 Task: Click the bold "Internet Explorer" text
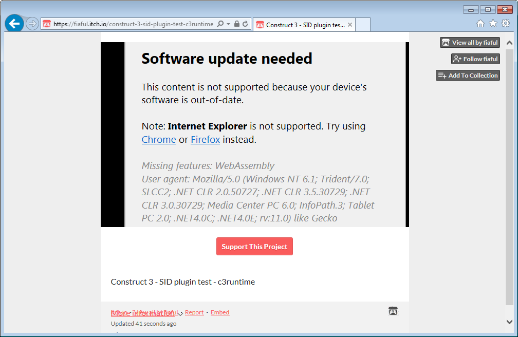click(x=207, y=126)
